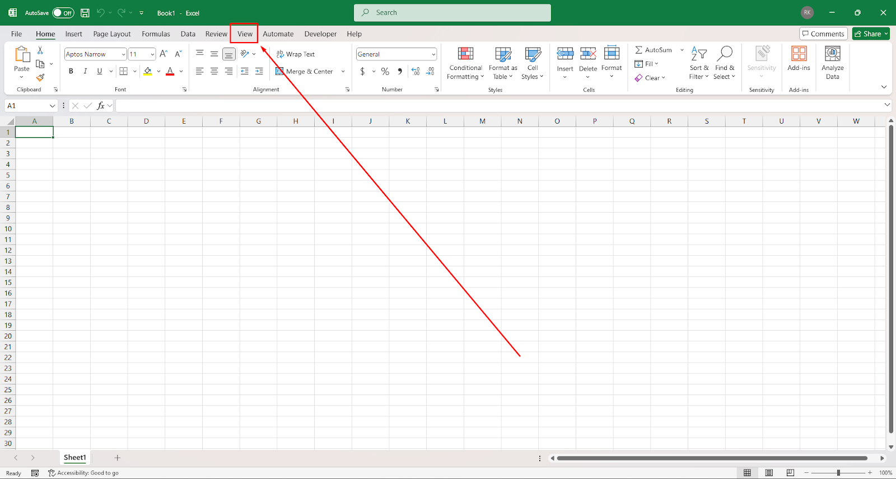Click the zoom slider handle

pyautogui.click(x=838, y=473)
